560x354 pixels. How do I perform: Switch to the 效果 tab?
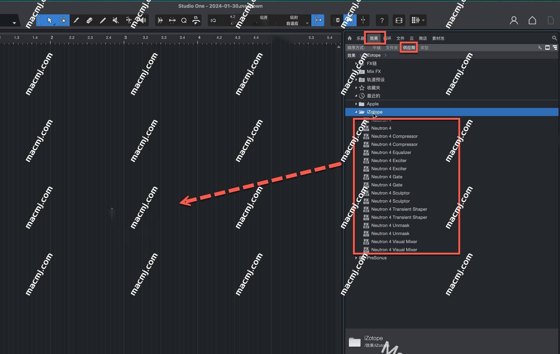[374, 38]
